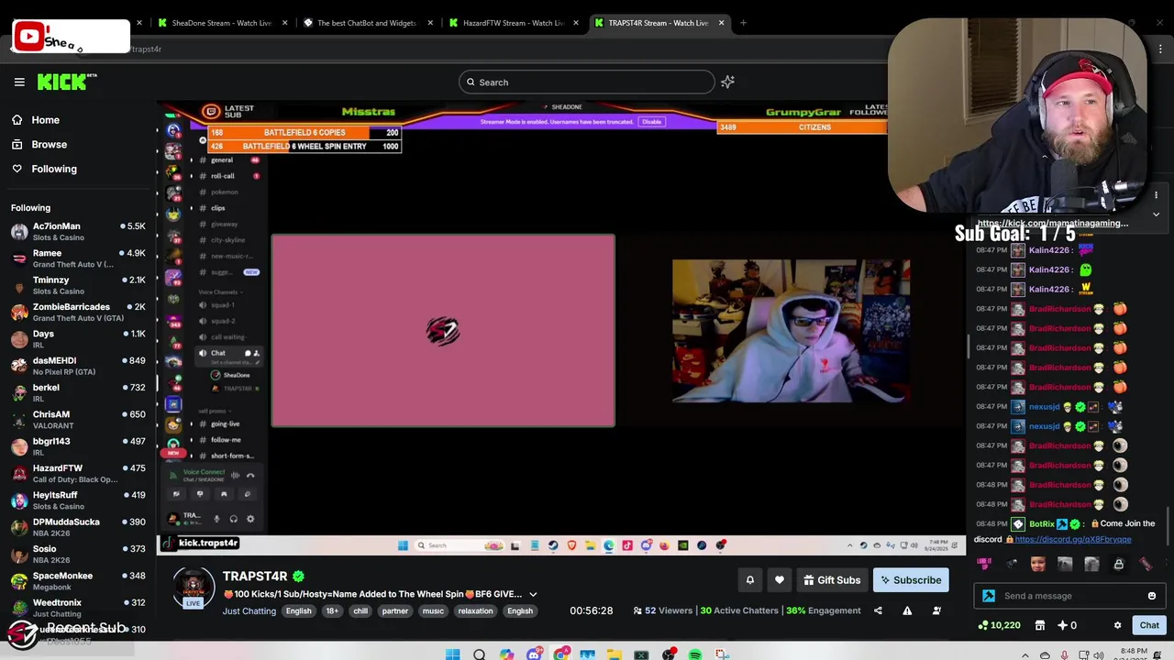Select the LUVE IT UP emote
Screen dimensions: 1174x660
pyautogui.click(x=984, y=564)
